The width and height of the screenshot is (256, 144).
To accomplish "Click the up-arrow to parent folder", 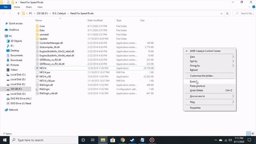I will pyautogui.click(x=18, y=14).
